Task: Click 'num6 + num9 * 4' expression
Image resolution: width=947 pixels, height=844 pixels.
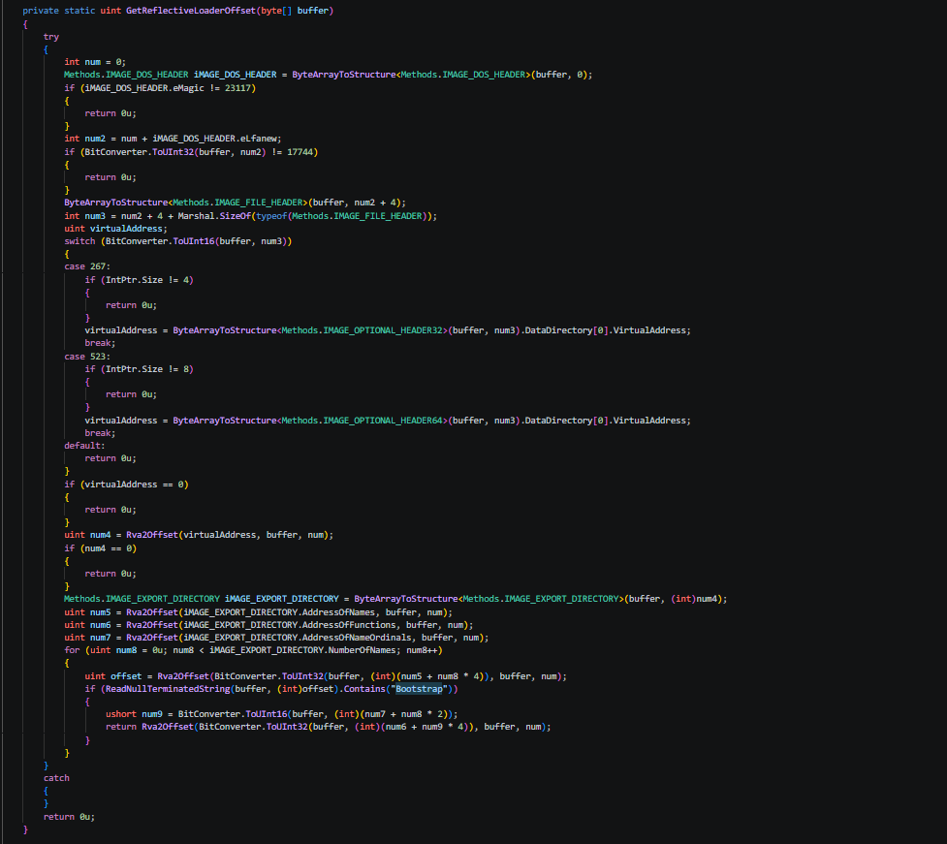Action: pos(425,728)
